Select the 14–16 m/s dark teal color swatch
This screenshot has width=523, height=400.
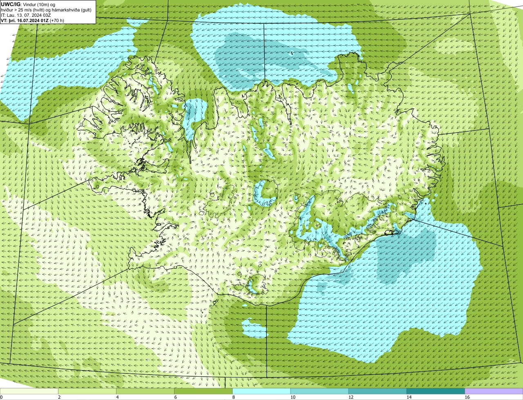[436, 391]
